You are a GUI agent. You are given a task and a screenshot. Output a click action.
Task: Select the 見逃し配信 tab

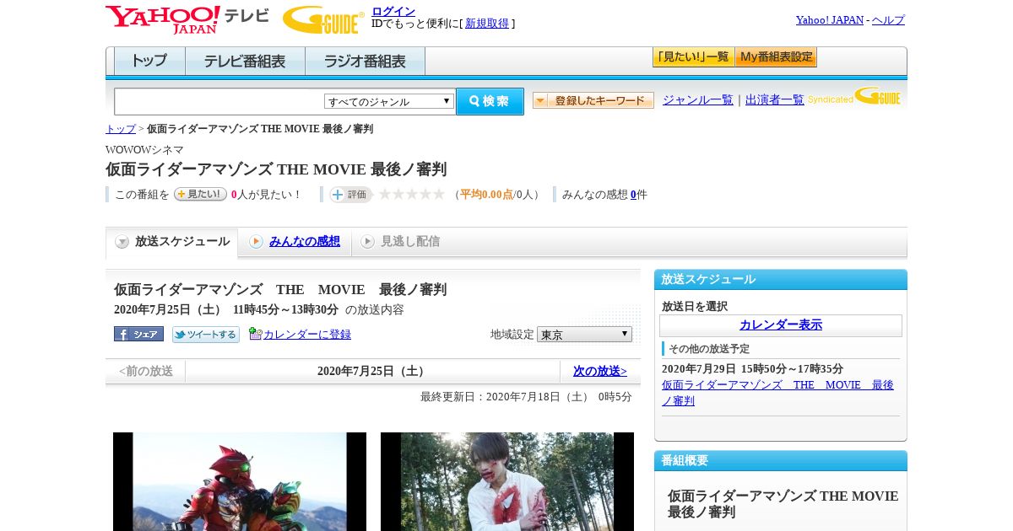pos(410,241)
